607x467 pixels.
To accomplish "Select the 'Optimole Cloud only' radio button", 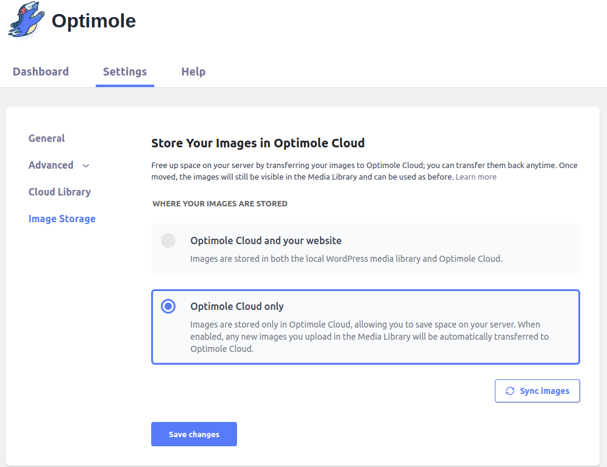I will [168, 306].
